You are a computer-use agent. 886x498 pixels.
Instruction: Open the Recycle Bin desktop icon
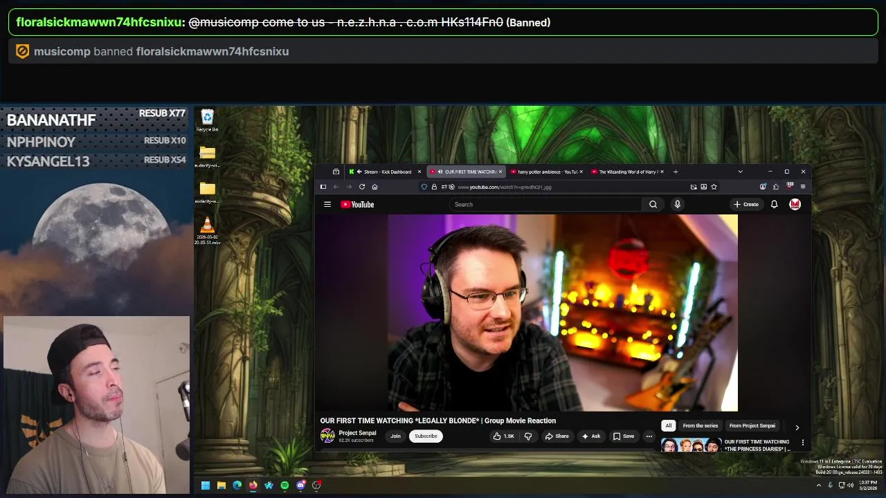pyautogui.click(x=207, y=120)
